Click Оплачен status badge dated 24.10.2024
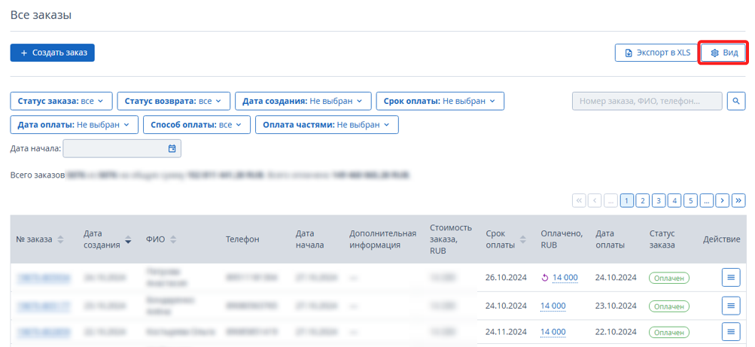755x347 pixels. tap(668, 279)
